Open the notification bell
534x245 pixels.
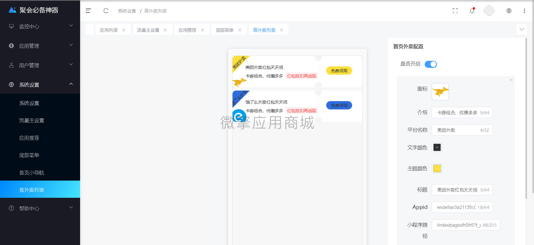[472, 11]
